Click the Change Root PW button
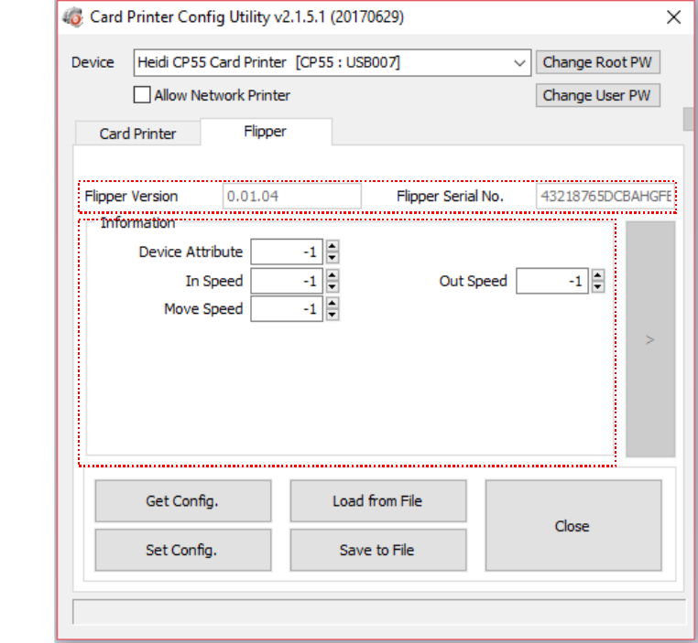The height and width of the screenshot is (643, 698). pyautogui.click(x=597, y=62)
